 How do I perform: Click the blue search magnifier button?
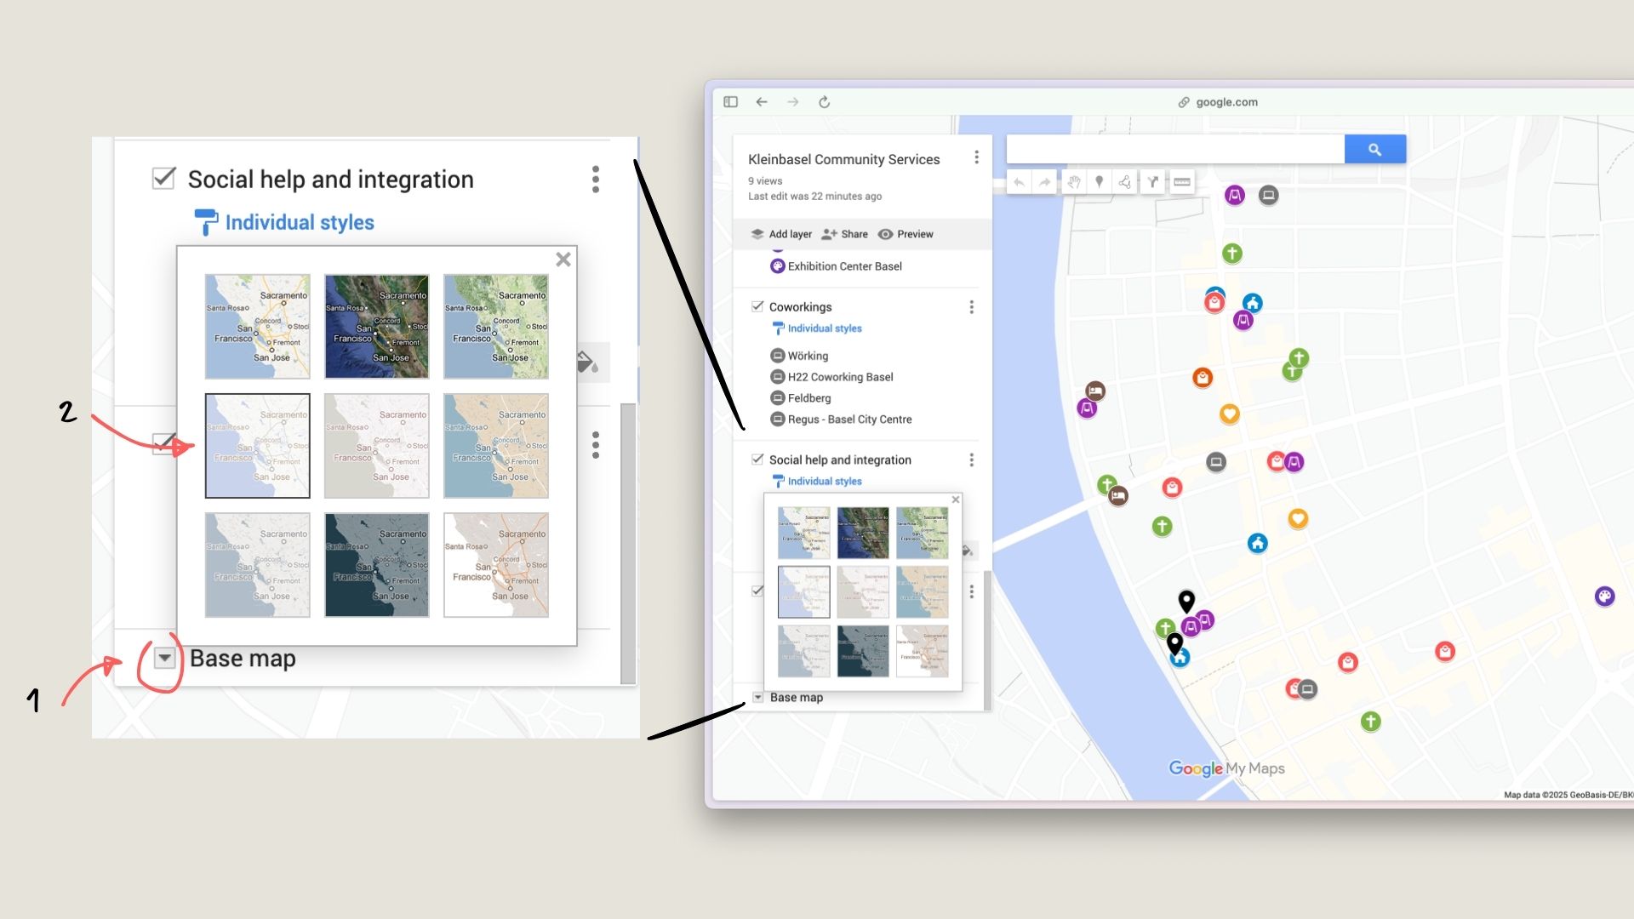(1375, 149)
